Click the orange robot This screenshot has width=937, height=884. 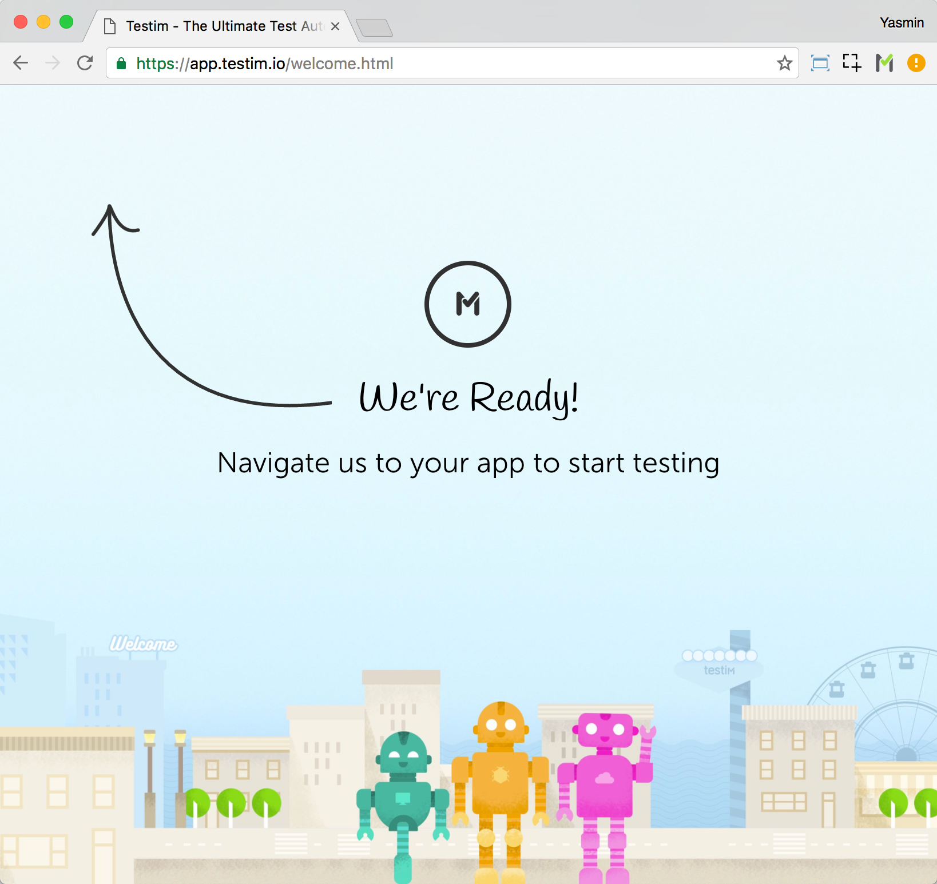(501, 792)
